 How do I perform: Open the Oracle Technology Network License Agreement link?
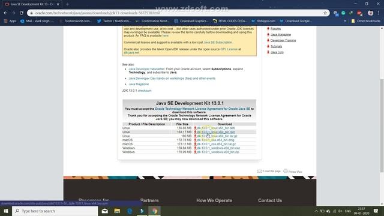(202, 109)
